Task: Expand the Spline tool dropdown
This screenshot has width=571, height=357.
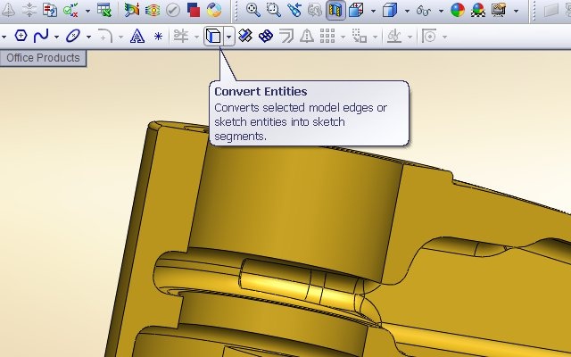Action: point(56,37)
